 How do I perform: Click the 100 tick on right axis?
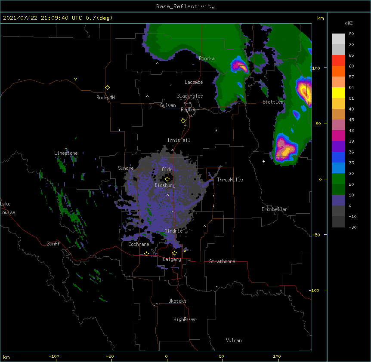pyautogui.click(x=316, y=68)
